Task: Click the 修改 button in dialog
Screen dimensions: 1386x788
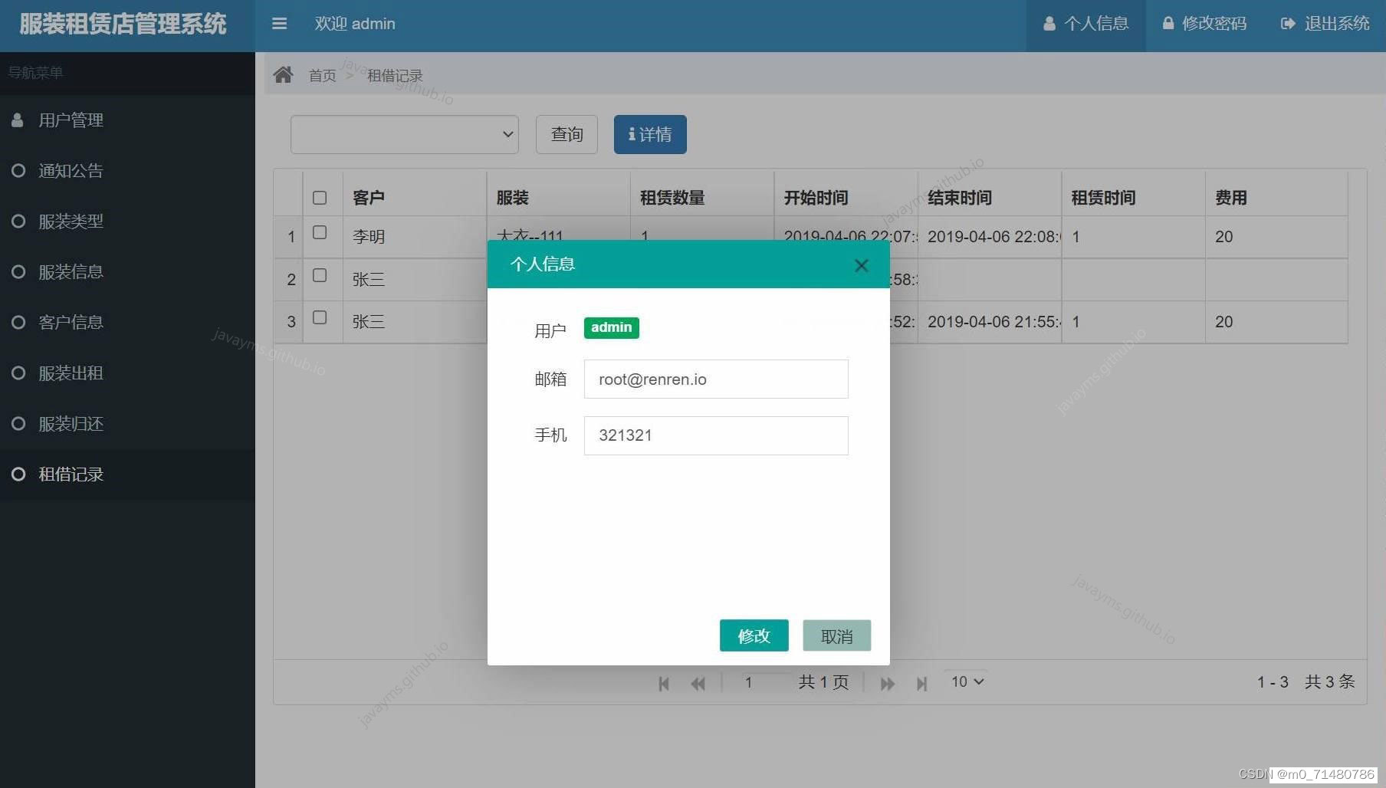Action: 754,635
